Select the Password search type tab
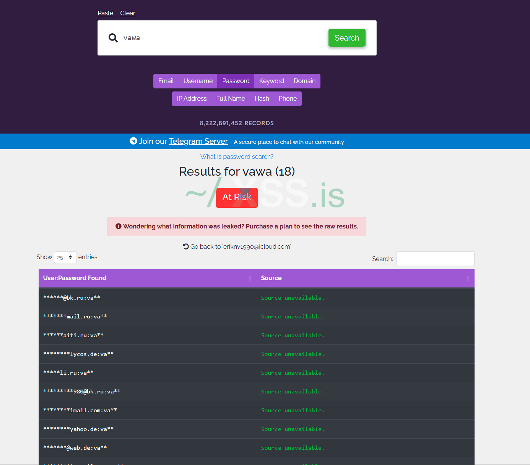Screen dimensions: 530x465 pyautogui.click(x=236, y=81)
